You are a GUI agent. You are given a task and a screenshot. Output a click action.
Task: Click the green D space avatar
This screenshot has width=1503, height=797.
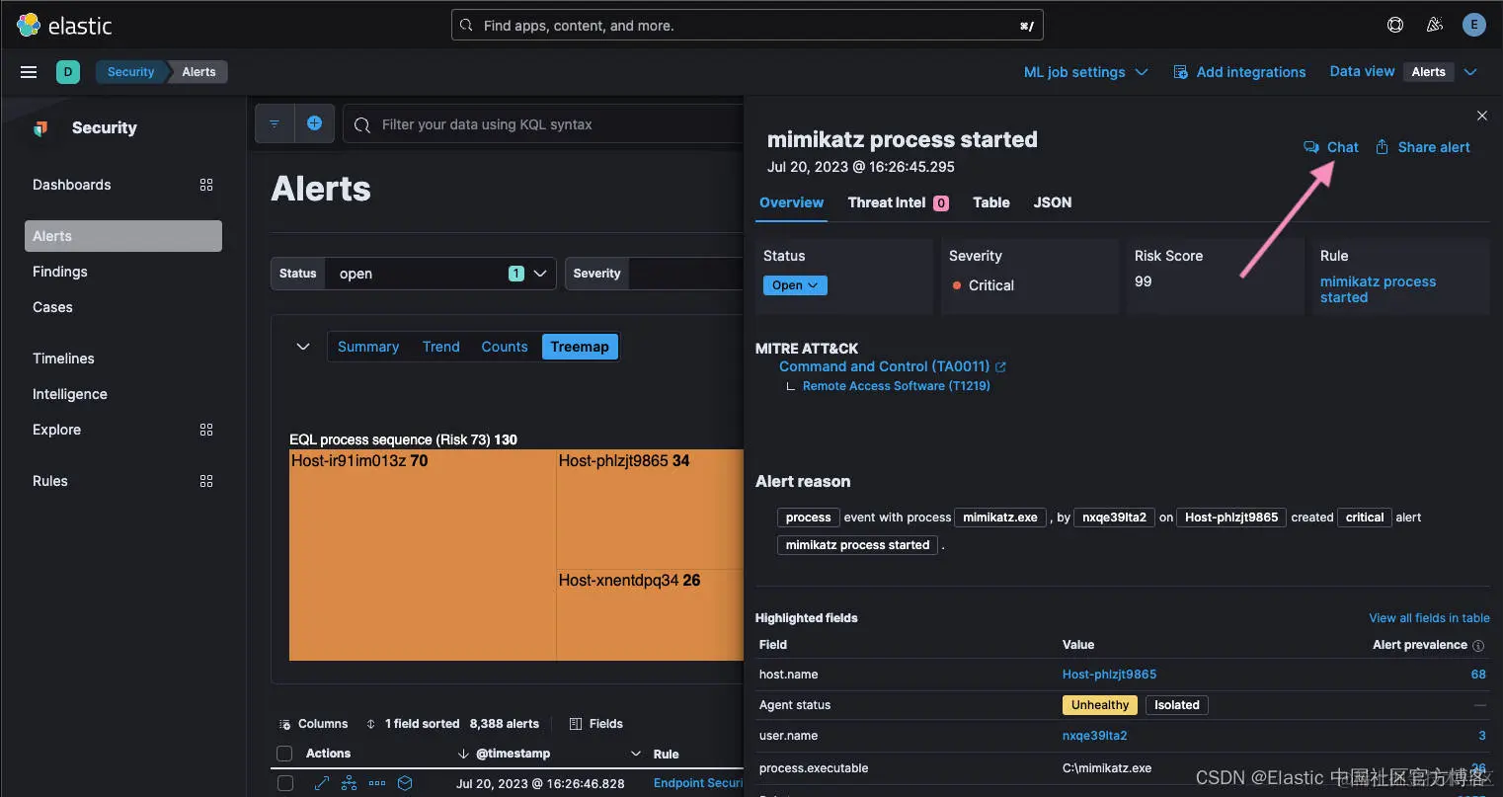(x=68, y=72)
